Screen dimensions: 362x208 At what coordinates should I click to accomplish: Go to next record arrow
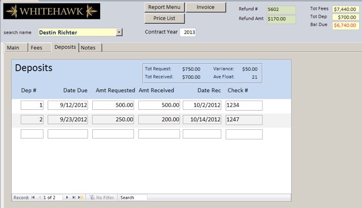(x=67, y=197)
